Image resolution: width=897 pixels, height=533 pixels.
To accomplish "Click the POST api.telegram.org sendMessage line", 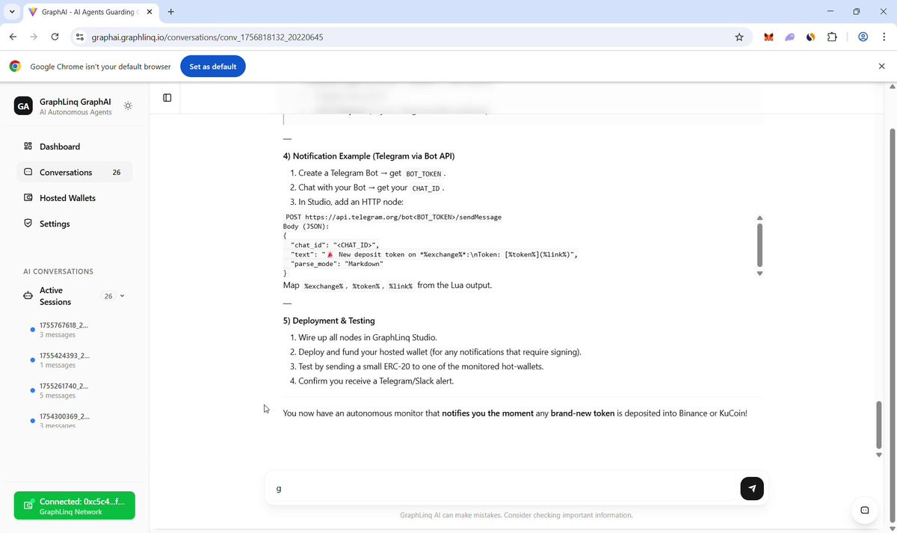I will pyautogui.click(x=394, y=217).
